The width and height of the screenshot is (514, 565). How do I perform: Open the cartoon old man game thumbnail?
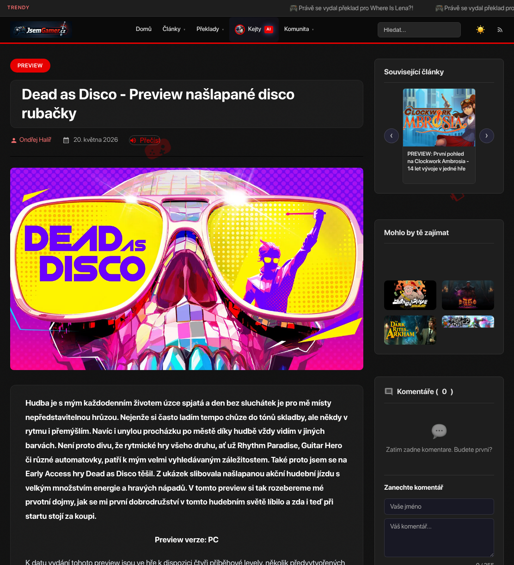(x=410, y=295)
